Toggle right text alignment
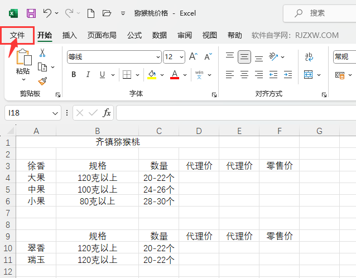The image size is (356, 278). [x=259, y=74]
